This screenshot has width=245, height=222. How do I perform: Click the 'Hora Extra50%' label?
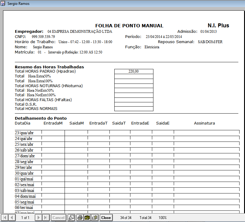(x=39, y=76)
